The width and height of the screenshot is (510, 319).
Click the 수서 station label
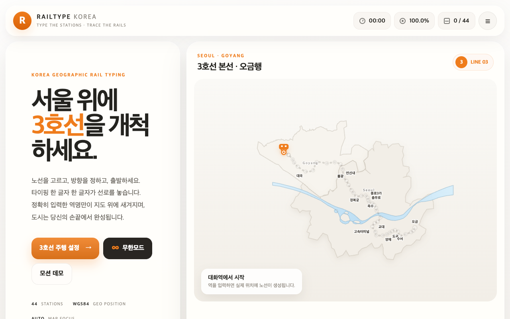point(400,239)
